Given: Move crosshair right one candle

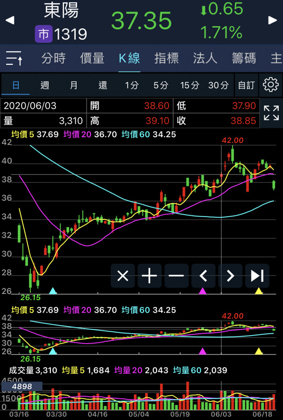Looking at the screenshot, I should [x=230, y=276].
